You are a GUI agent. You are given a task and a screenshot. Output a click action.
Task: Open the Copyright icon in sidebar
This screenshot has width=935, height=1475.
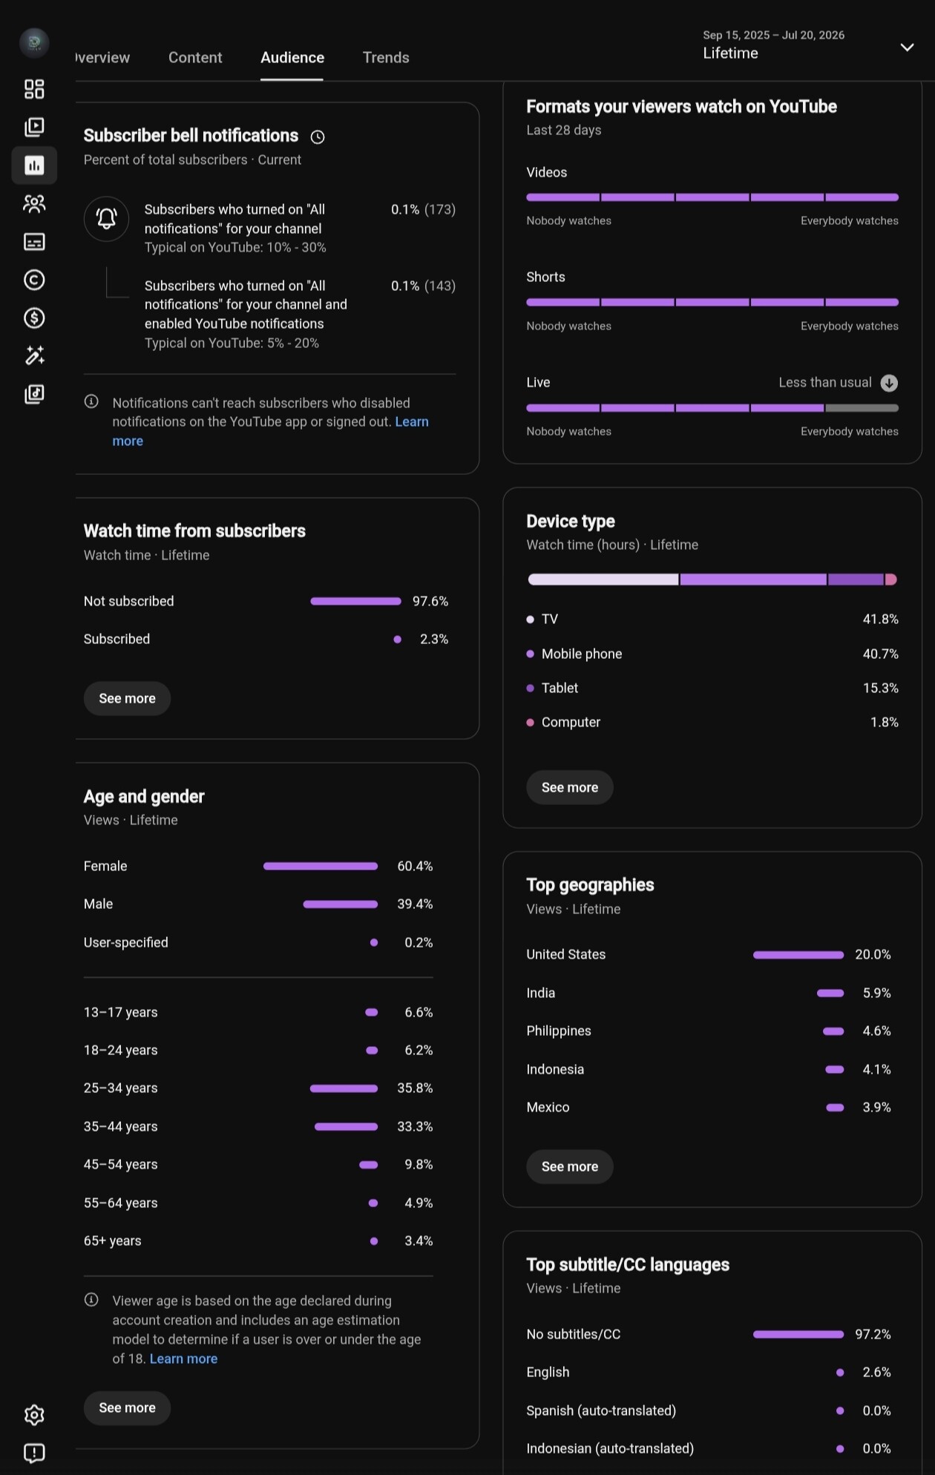(x=34, y=280)
